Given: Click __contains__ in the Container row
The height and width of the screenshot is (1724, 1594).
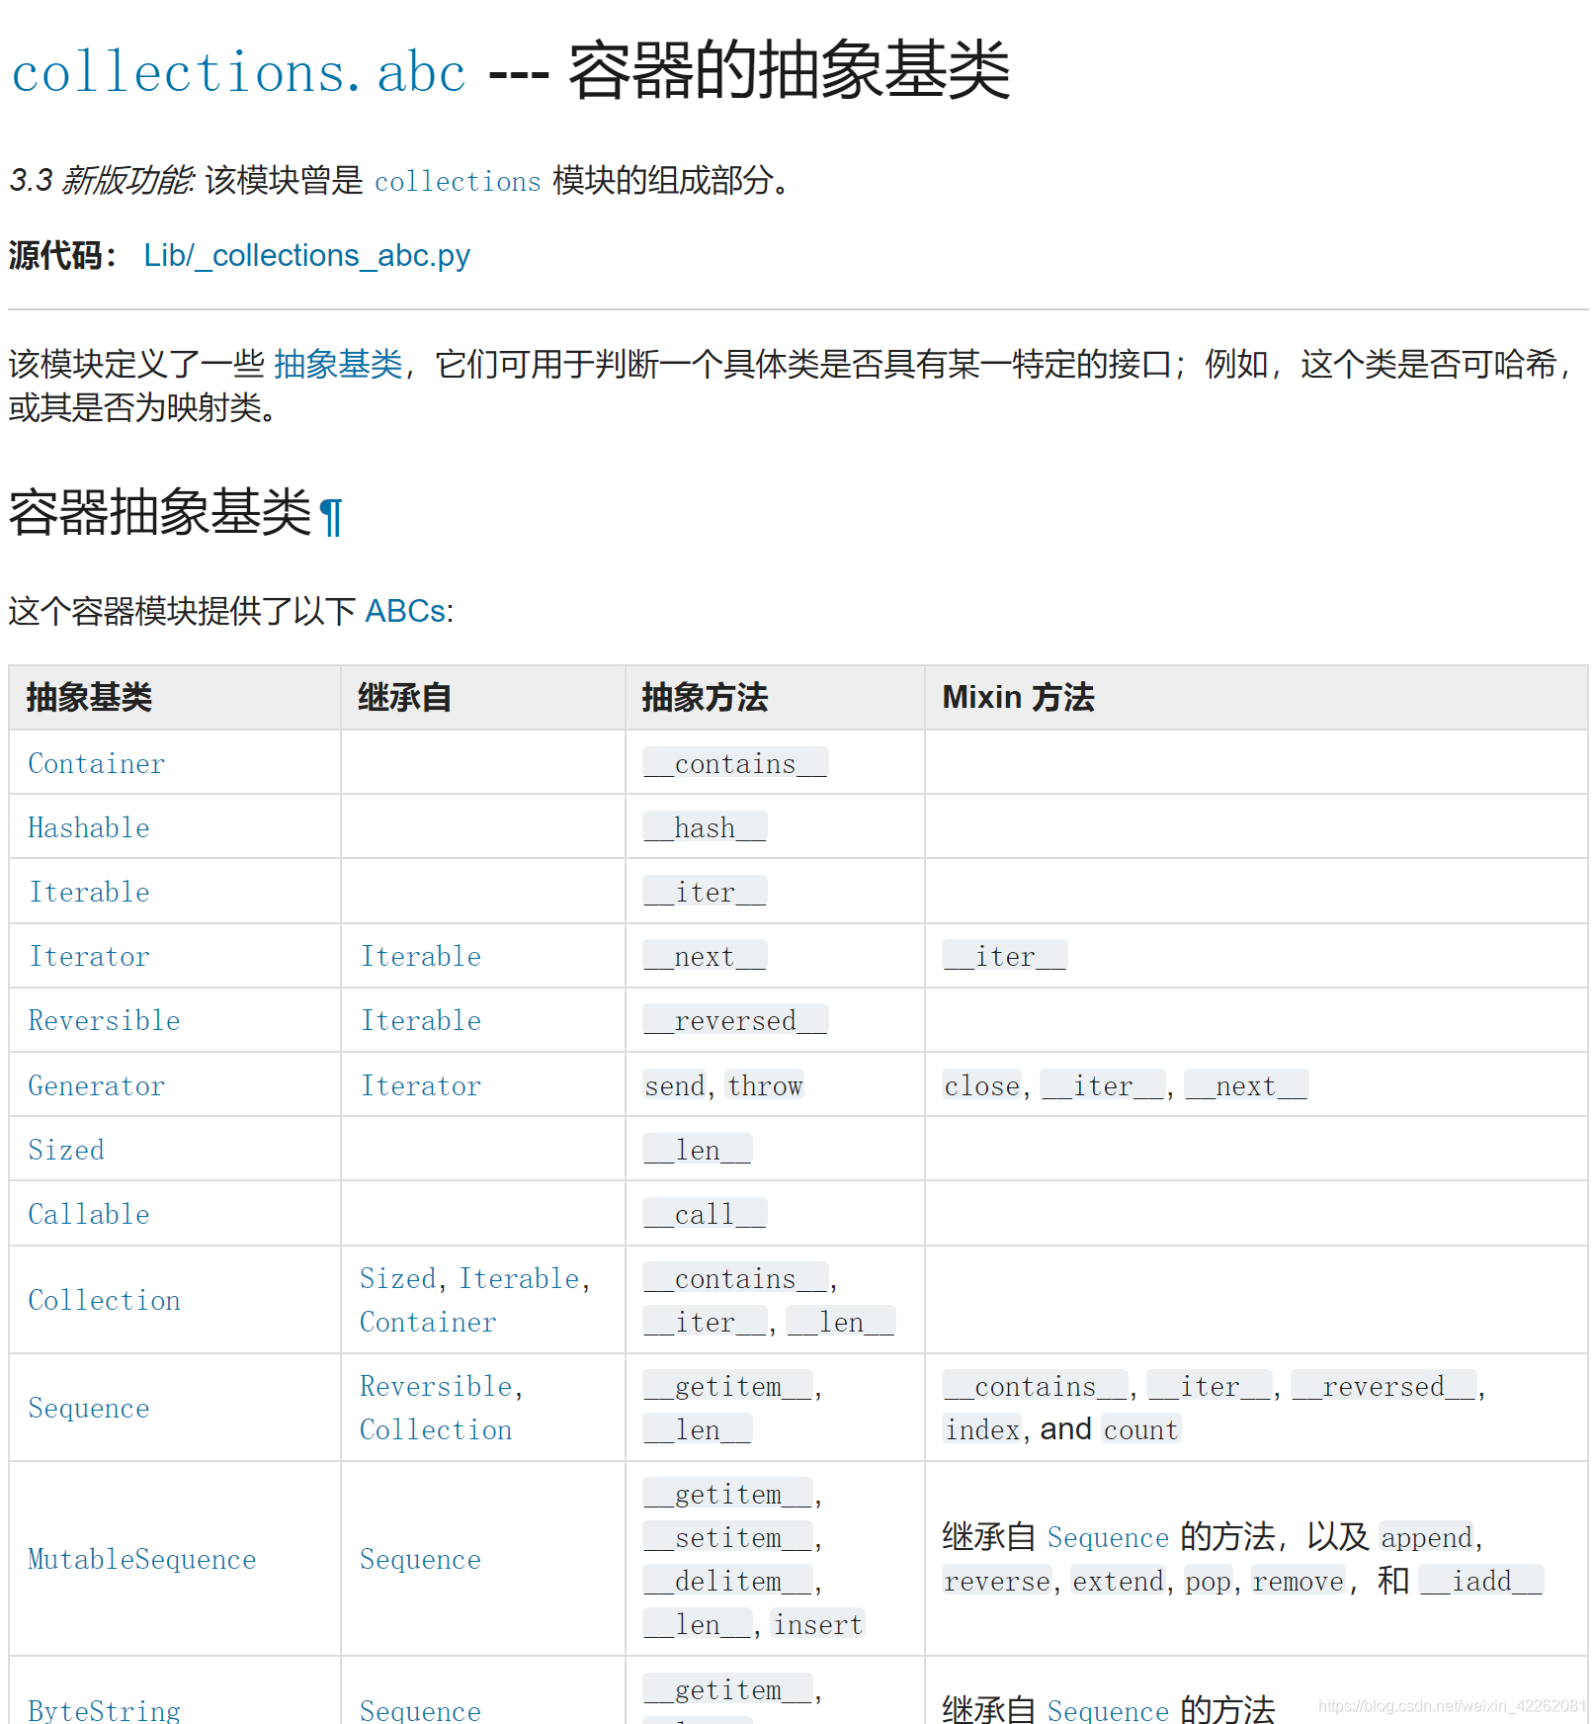Looking at the screenshot, I should click(735, 763).
